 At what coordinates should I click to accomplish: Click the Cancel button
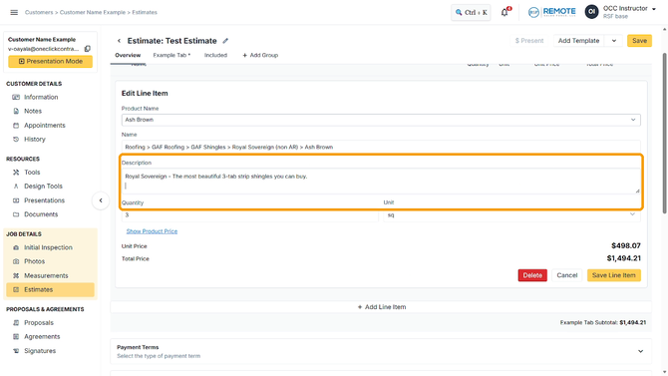click(x=566, y=275)
